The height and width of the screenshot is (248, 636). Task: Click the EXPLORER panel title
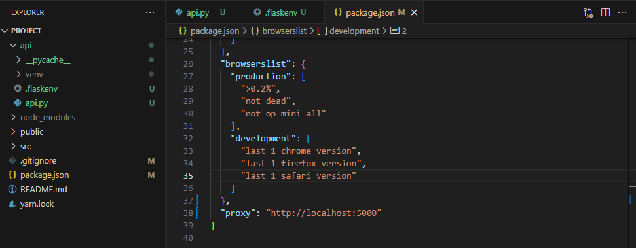(28, 12)
